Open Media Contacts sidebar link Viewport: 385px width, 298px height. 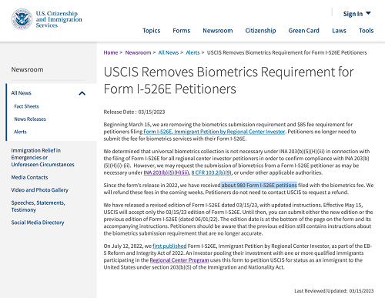pyautogui.click(x=29, y=177)
